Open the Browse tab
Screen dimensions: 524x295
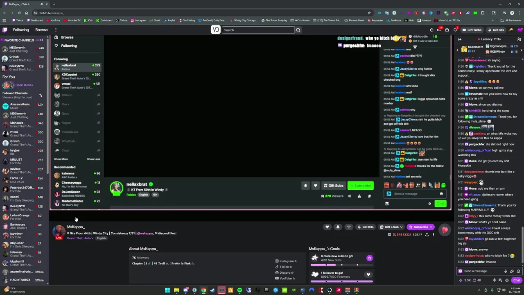coord(41,30)
